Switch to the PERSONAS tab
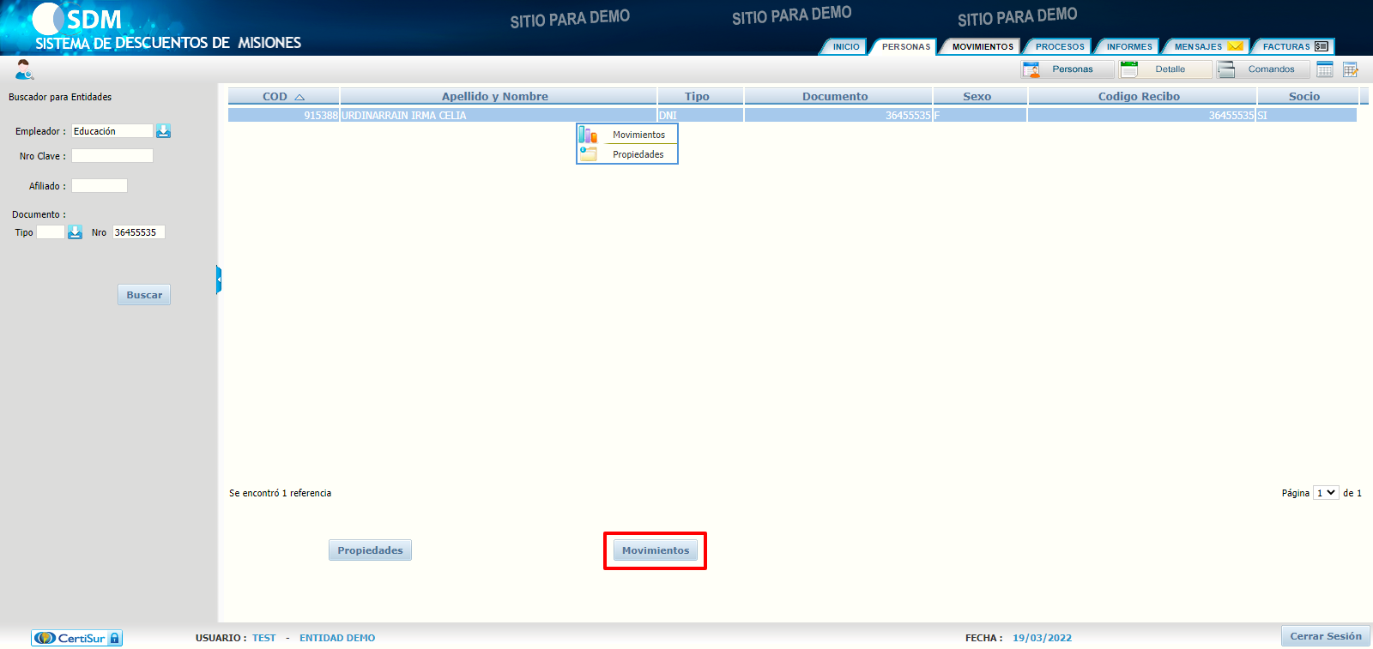1373x649 pixels. [906, 46]
